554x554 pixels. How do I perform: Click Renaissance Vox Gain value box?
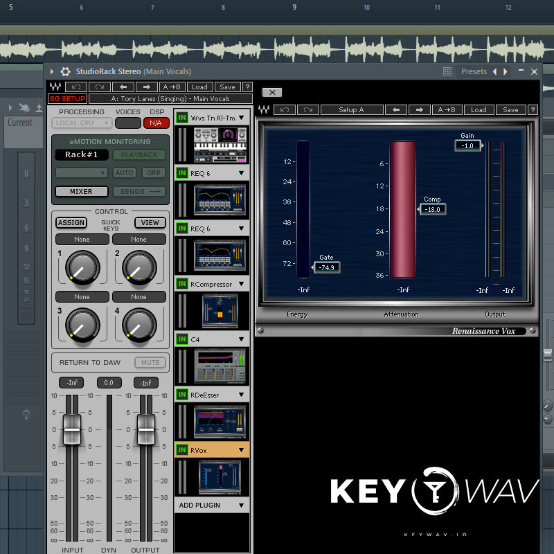tap(468, 145)
